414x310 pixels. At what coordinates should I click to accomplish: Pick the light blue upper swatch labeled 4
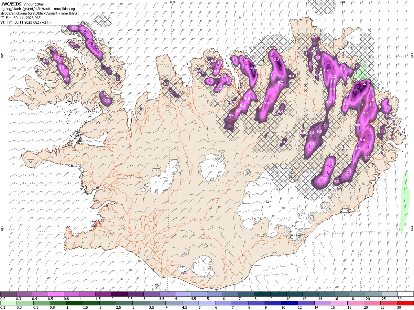[x=183, y=294]
